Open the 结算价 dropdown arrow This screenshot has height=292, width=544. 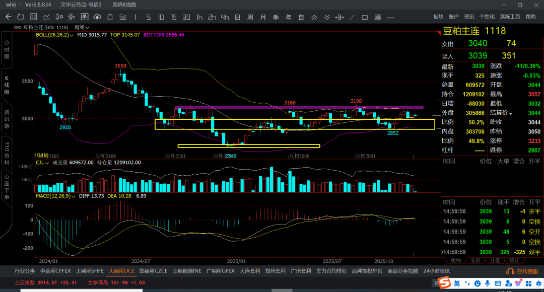click(x=511, y=113)
